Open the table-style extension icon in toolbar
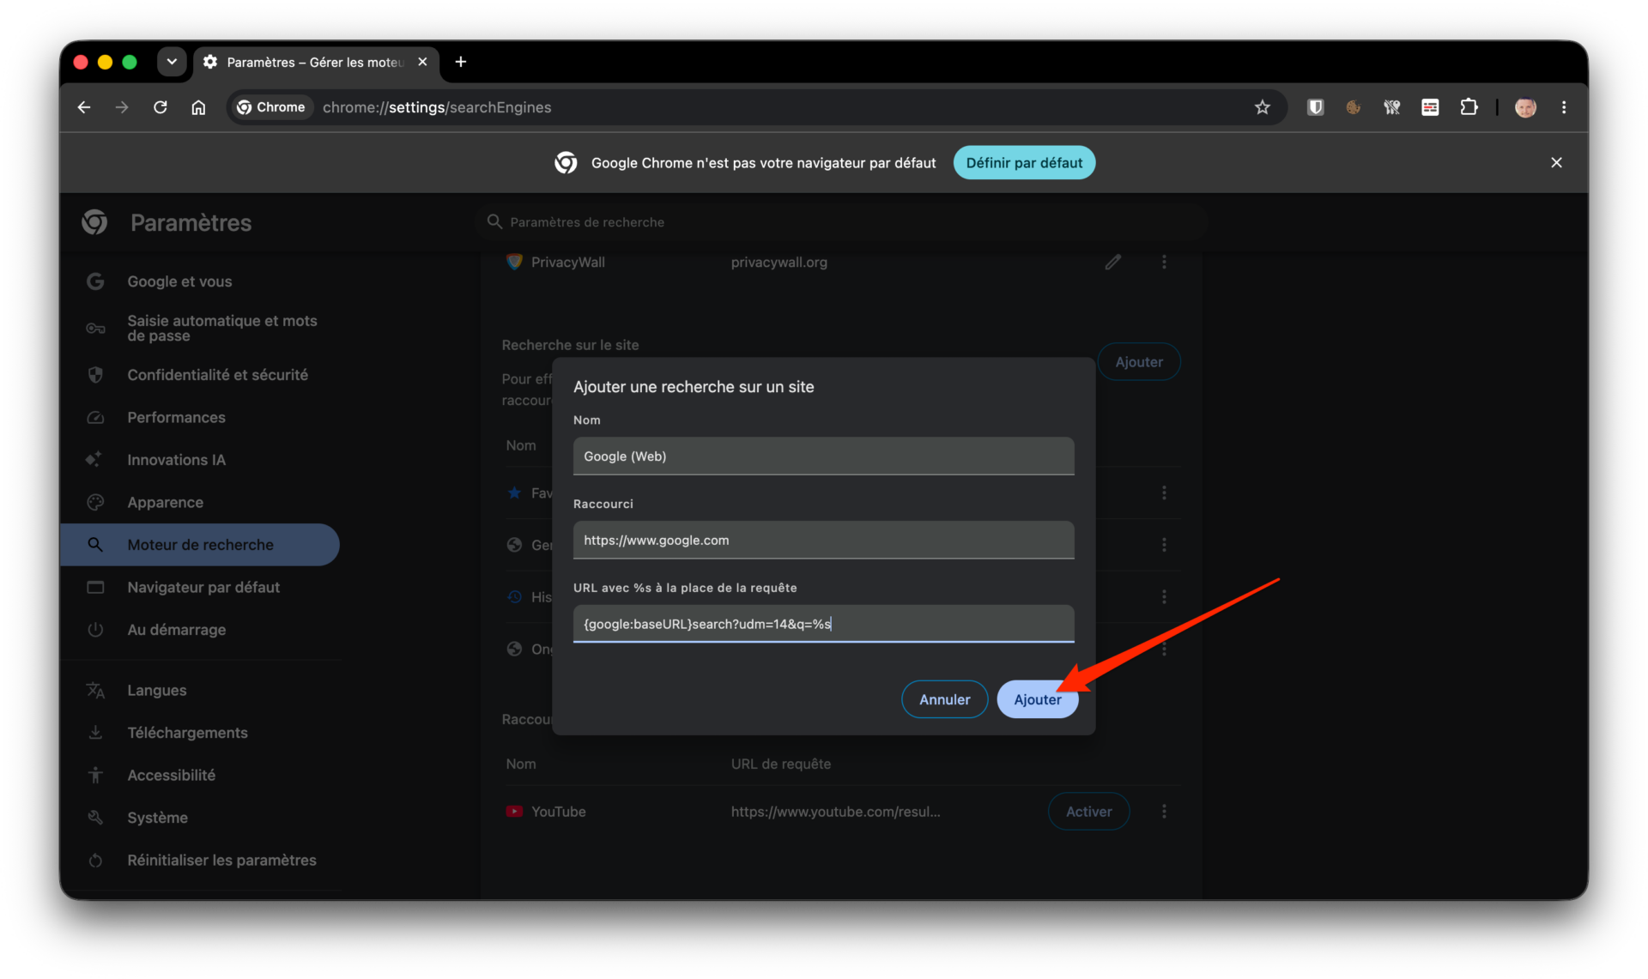Viewport: 1648px width, 979px height. coord(1430,107)
